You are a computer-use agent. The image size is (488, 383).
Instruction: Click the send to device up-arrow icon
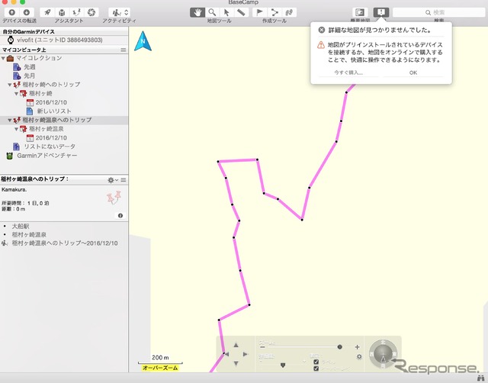(x=12, y=12)
